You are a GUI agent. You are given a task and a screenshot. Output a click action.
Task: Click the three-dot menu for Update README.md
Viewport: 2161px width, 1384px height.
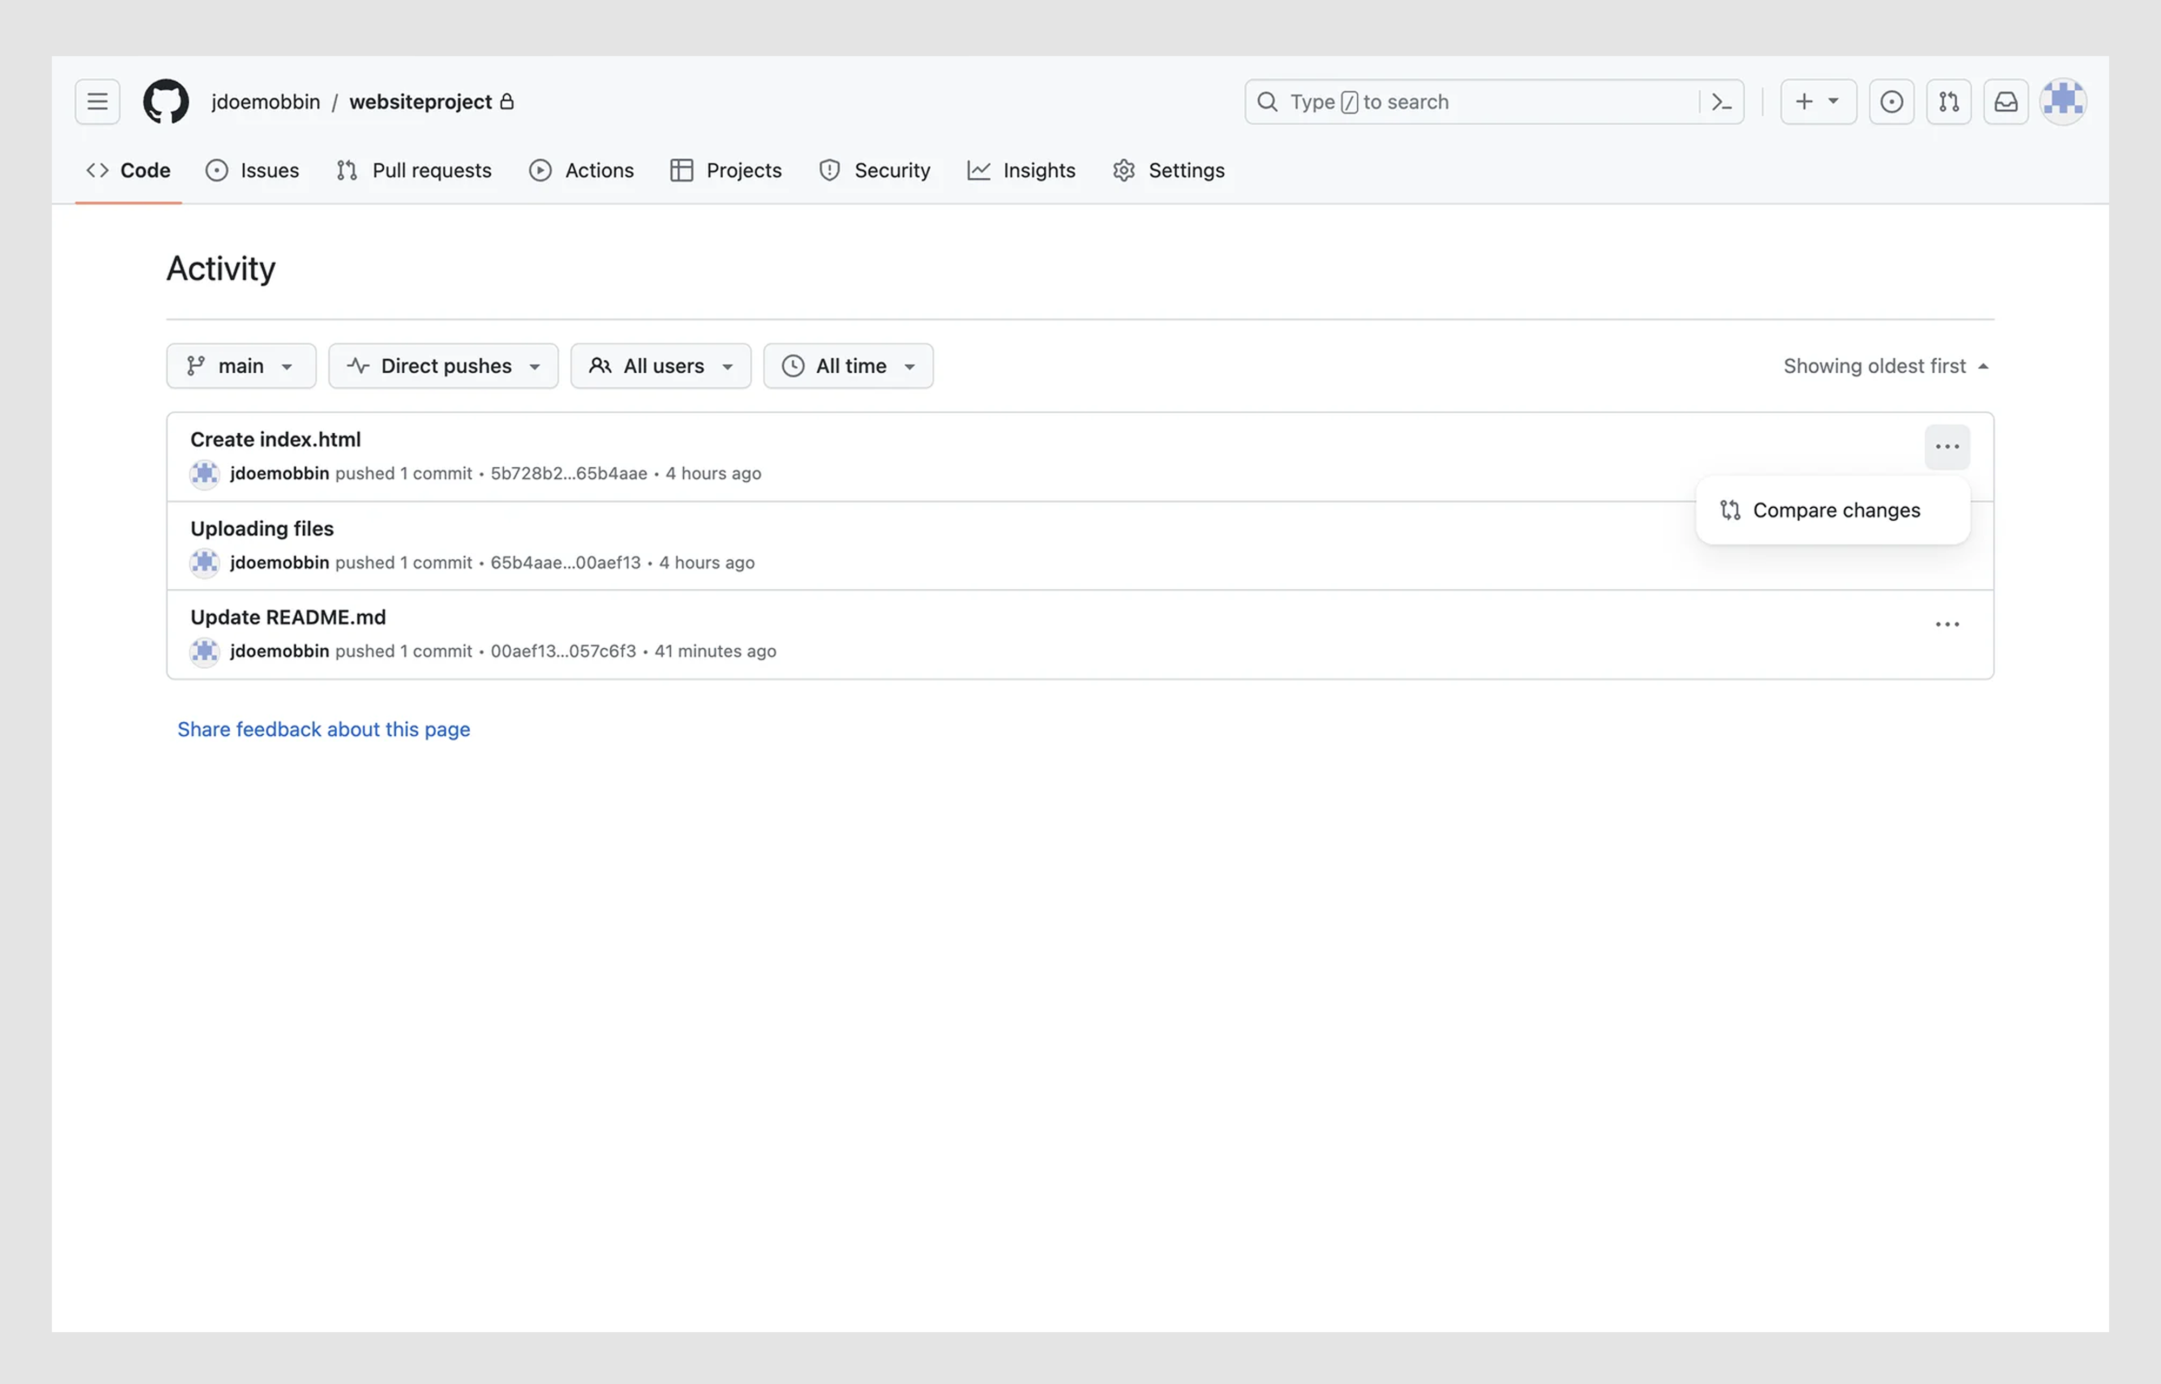click(1947, 624)
